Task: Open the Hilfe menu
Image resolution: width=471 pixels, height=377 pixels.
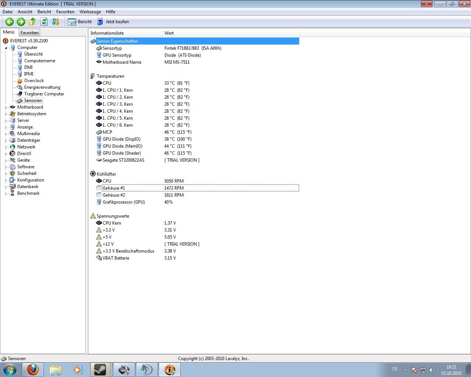Action: 110,12
